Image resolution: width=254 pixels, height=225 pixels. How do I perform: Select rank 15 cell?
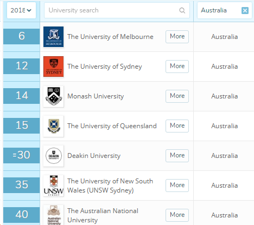22,125
